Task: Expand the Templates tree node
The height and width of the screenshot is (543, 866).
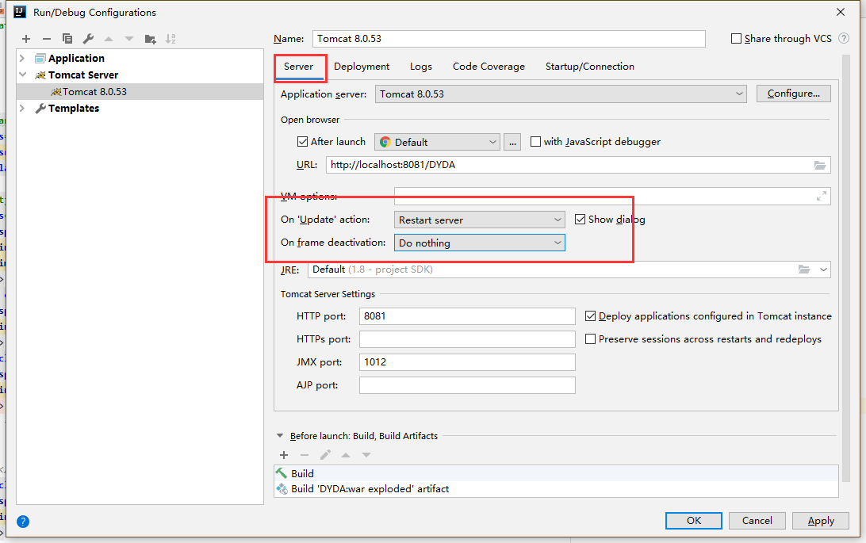Action: [x=22, y=108]
